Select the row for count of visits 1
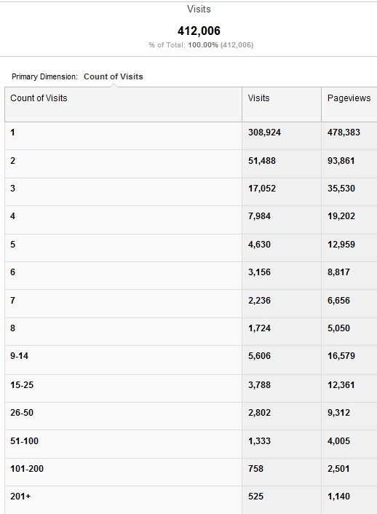 (x=191, y=135)
